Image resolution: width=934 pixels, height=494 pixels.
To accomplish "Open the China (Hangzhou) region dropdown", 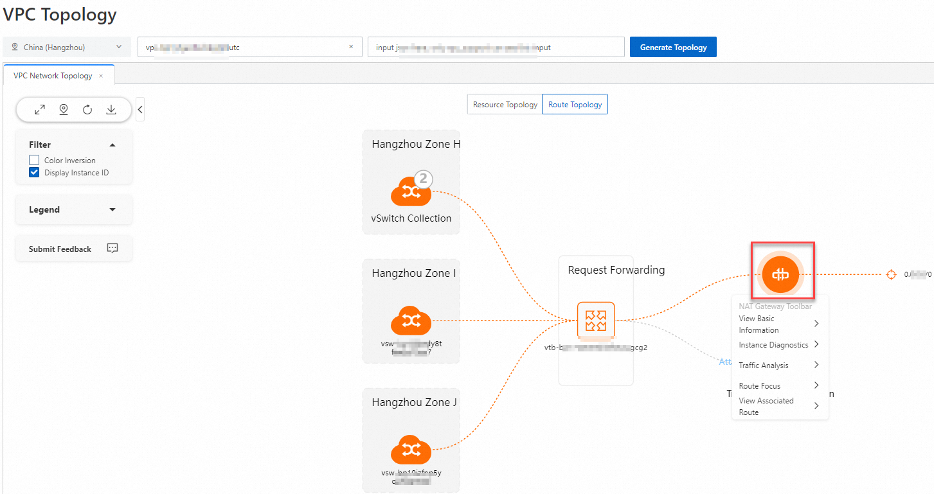I will click(x=66, y=46).
